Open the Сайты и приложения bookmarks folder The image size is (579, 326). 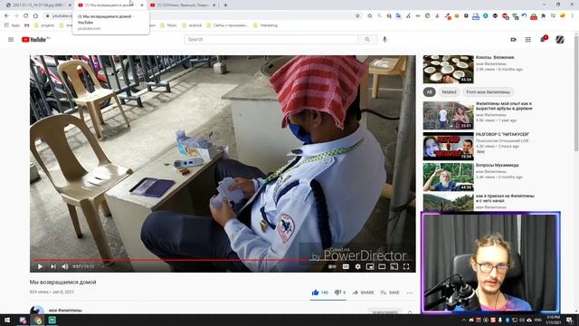(227, 25)
